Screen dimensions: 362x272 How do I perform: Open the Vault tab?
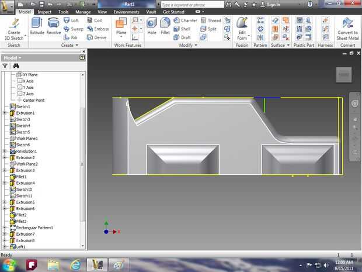151,12
